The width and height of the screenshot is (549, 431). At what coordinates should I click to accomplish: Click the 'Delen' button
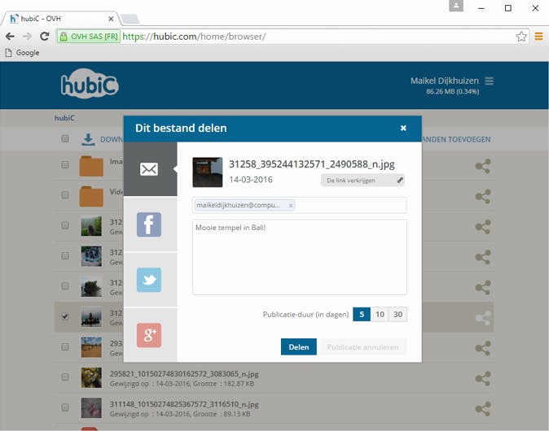pyautogui.click(x=299, y=346)
